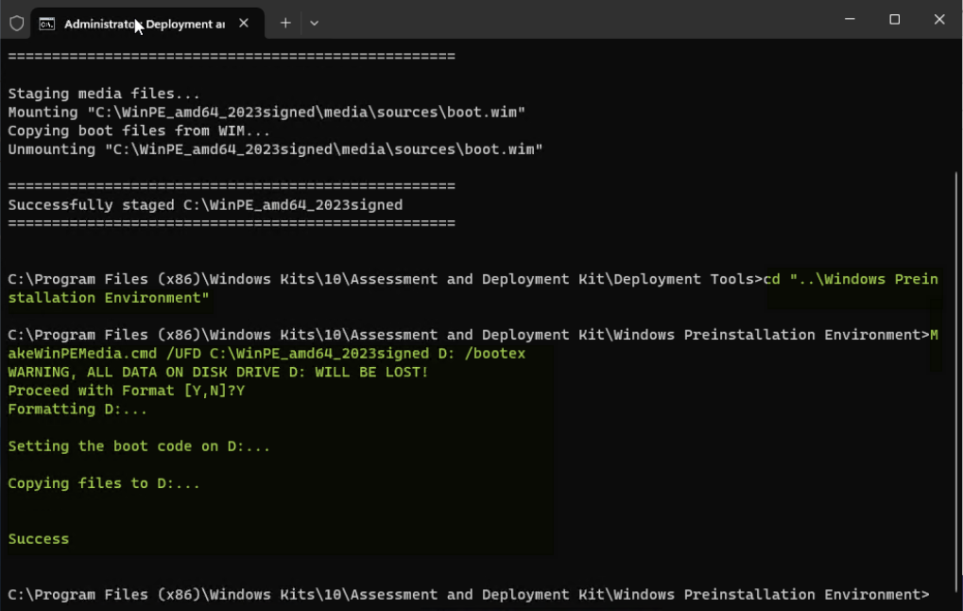Click the vertical scrollbar thumb

[957, 378]
